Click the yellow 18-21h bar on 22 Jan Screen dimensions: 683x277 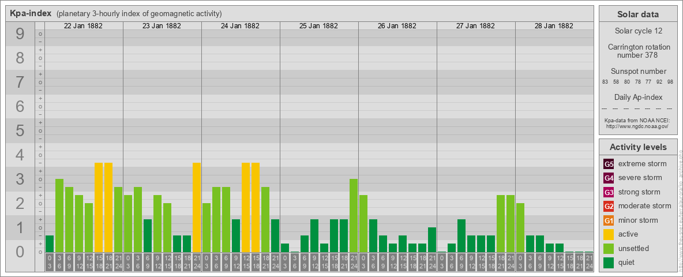coord(108,208)
